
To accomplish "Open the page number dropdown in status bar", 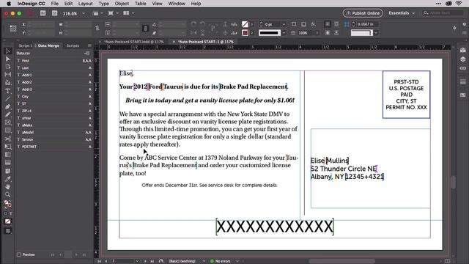I will point(137,261).
